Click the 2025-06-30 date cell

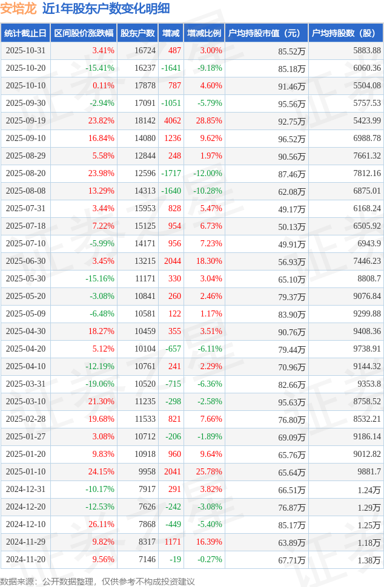(x=25, y=261)
